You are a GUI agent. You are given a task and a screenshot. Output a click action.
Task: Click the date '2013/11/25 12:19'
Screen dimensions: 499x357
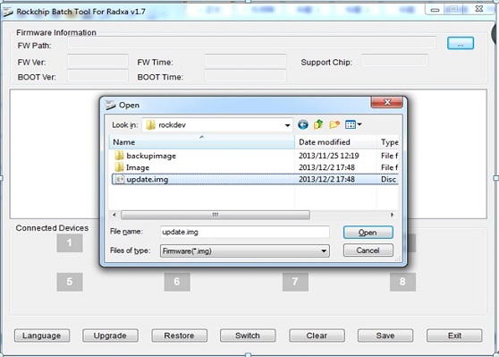329,156
